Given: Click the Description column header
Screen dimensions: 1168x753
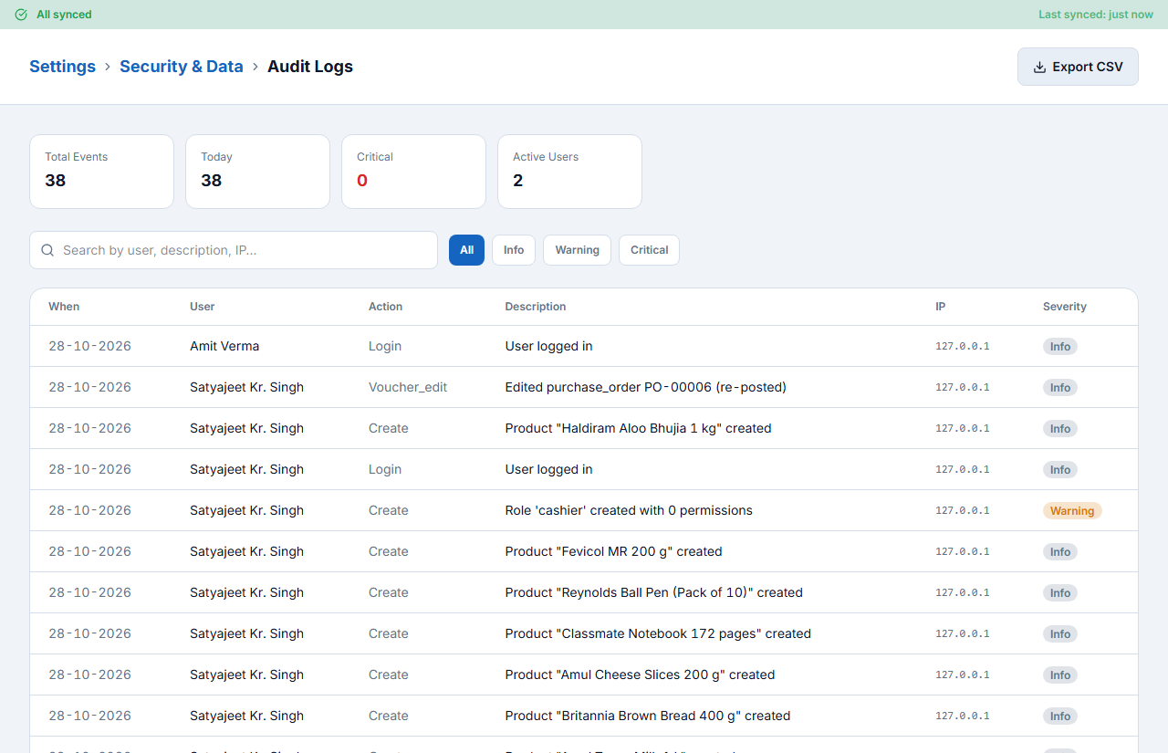Looking at the screenshot, I should click(536, 307).
